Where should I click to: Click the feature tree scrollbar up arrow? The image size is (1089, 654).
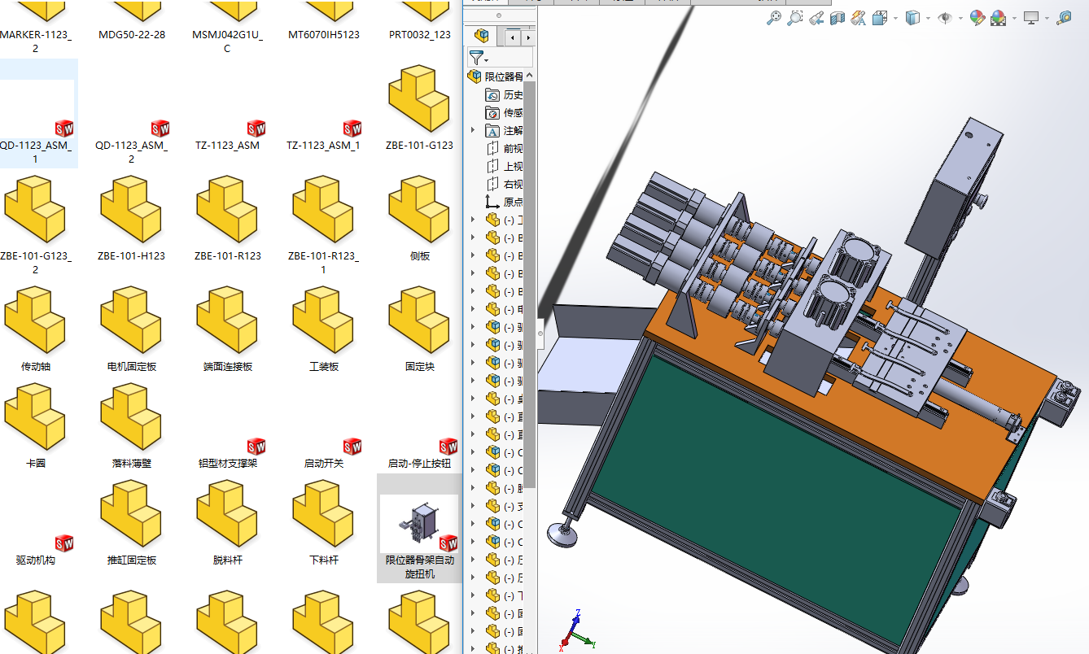[x=530, y=76]
